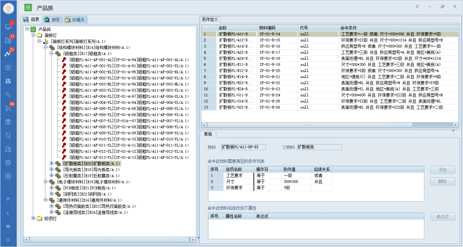Collapse the 产品族 root node

27,29
